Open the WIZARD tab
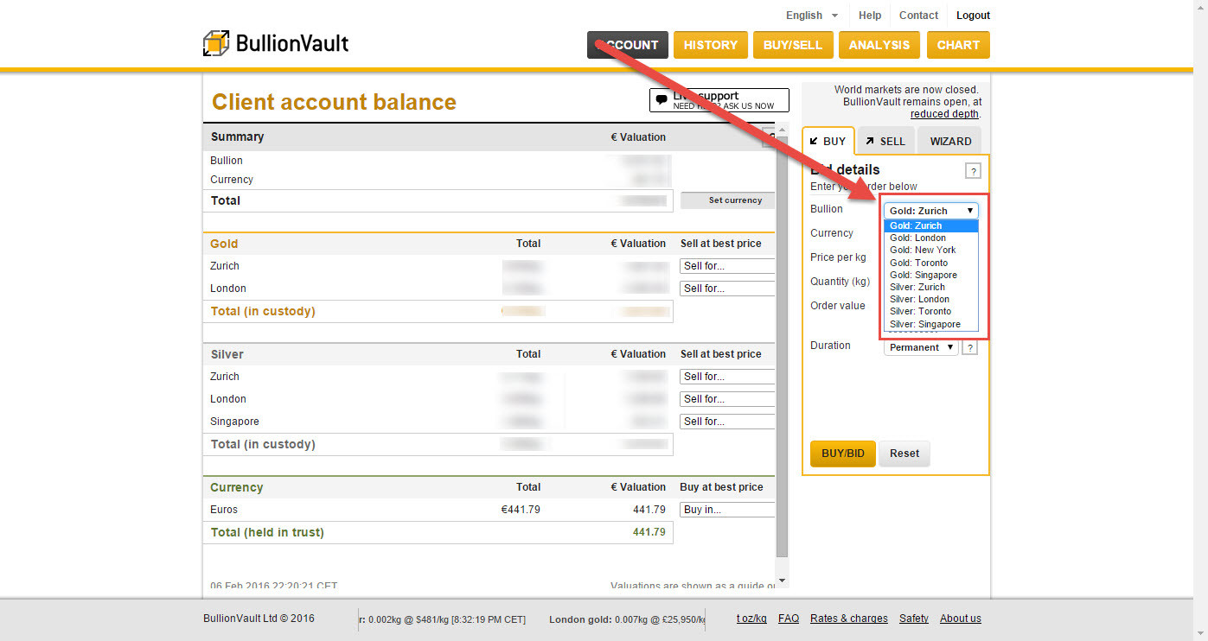Image resolution: width=1208 pixels, height=641 pixels. pos(949,141)
